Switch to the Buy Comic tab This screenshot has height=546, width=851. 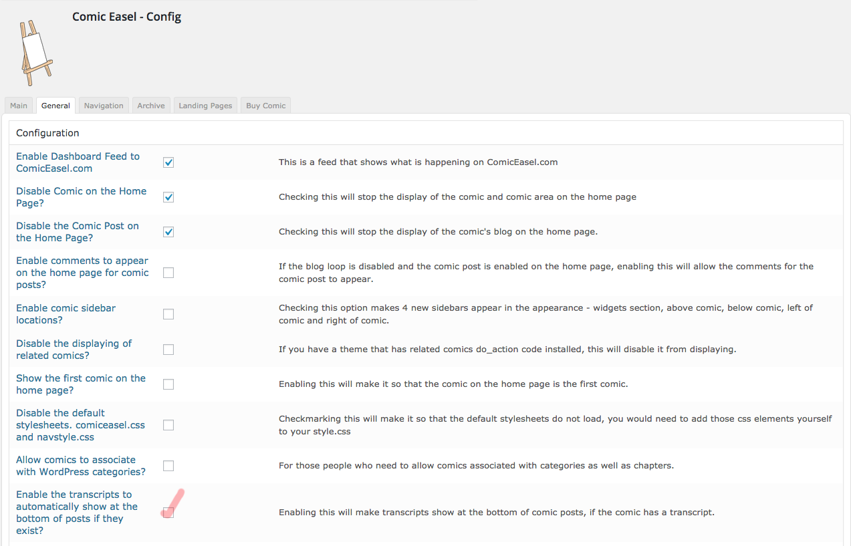click(x=265, y=106)
